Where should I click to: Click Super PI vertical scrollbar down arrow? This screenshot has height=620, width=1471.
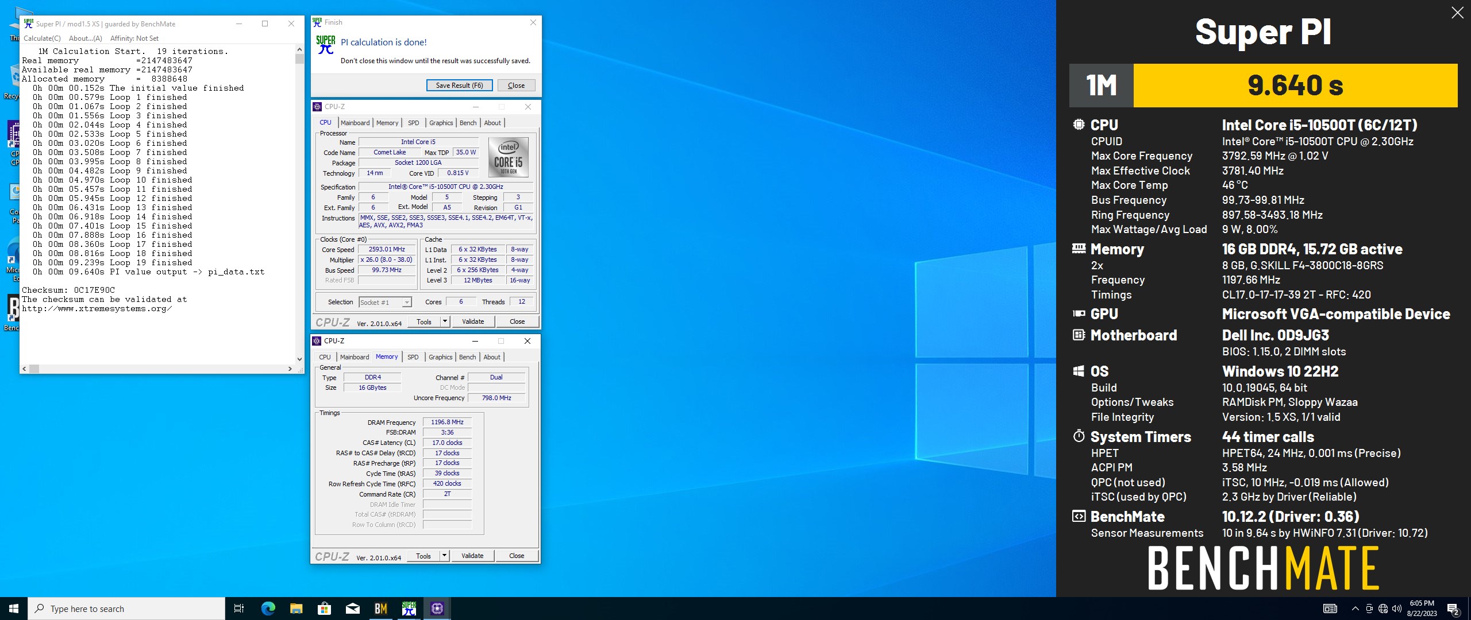(299, 359)
